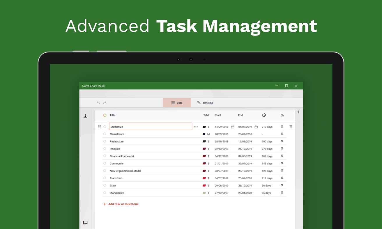Select the Data tab
382x229 pixels.
(x=177, y=103)
